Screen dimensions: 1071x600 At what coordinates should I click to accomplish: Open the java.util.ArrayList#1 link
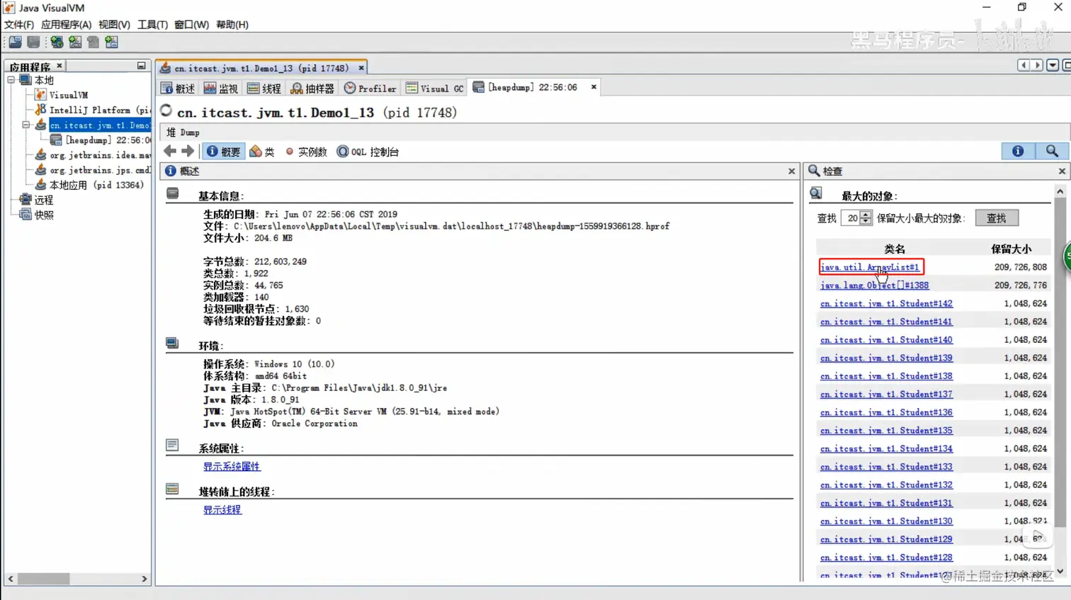870,267
